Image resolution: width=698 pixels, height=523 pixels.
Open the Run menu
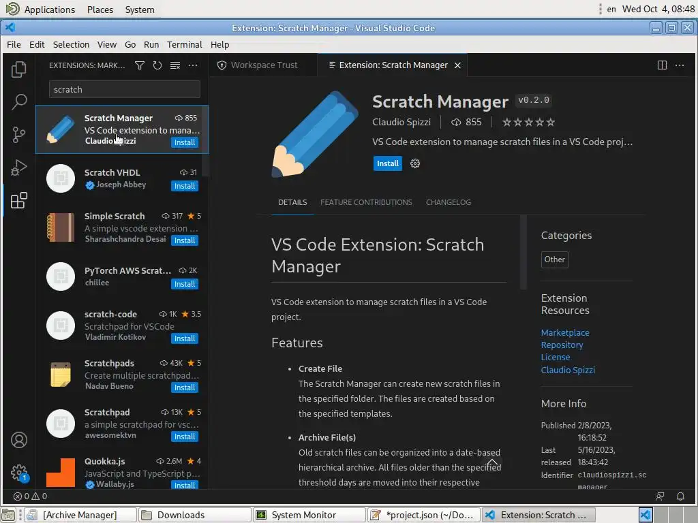[151, 44]
